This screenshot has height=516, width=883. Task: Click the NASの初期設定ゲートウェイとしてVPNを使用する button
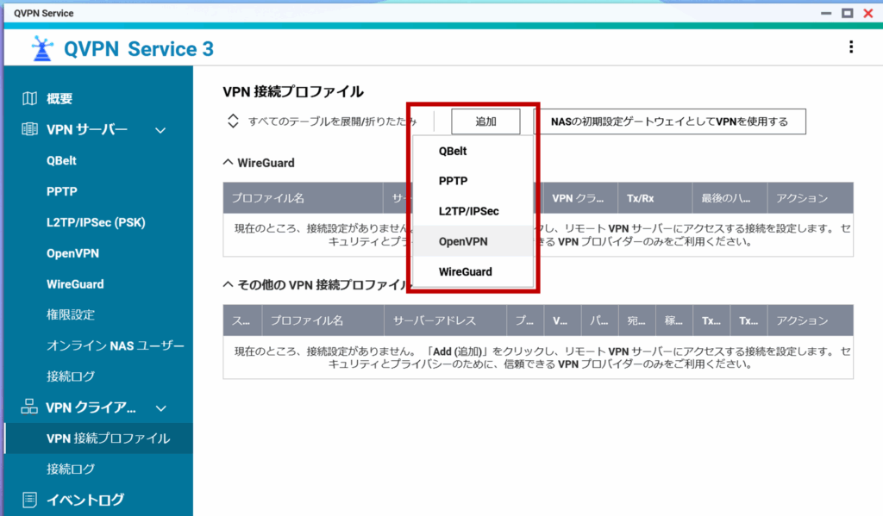point(669,121)
